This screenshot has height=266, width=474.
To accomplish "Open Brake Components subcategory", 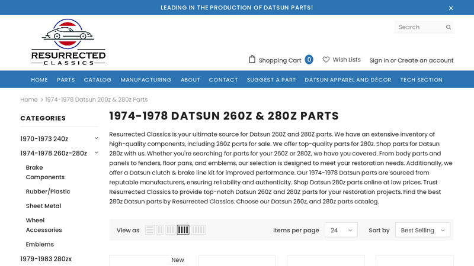I will coord(45,172).
